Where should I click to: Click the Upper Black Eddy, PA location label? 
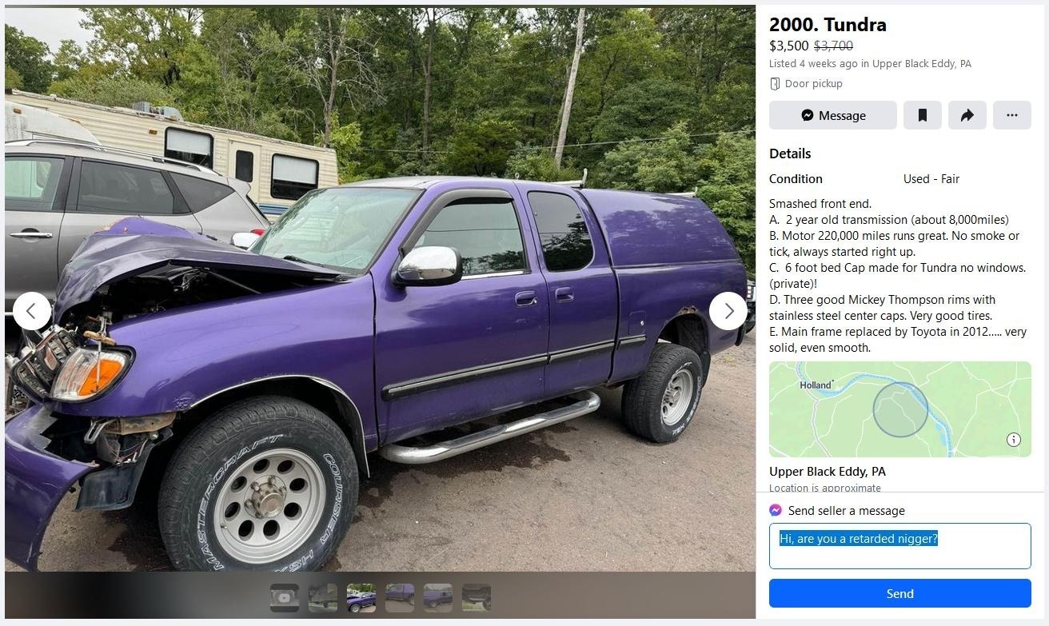[827, 471]
